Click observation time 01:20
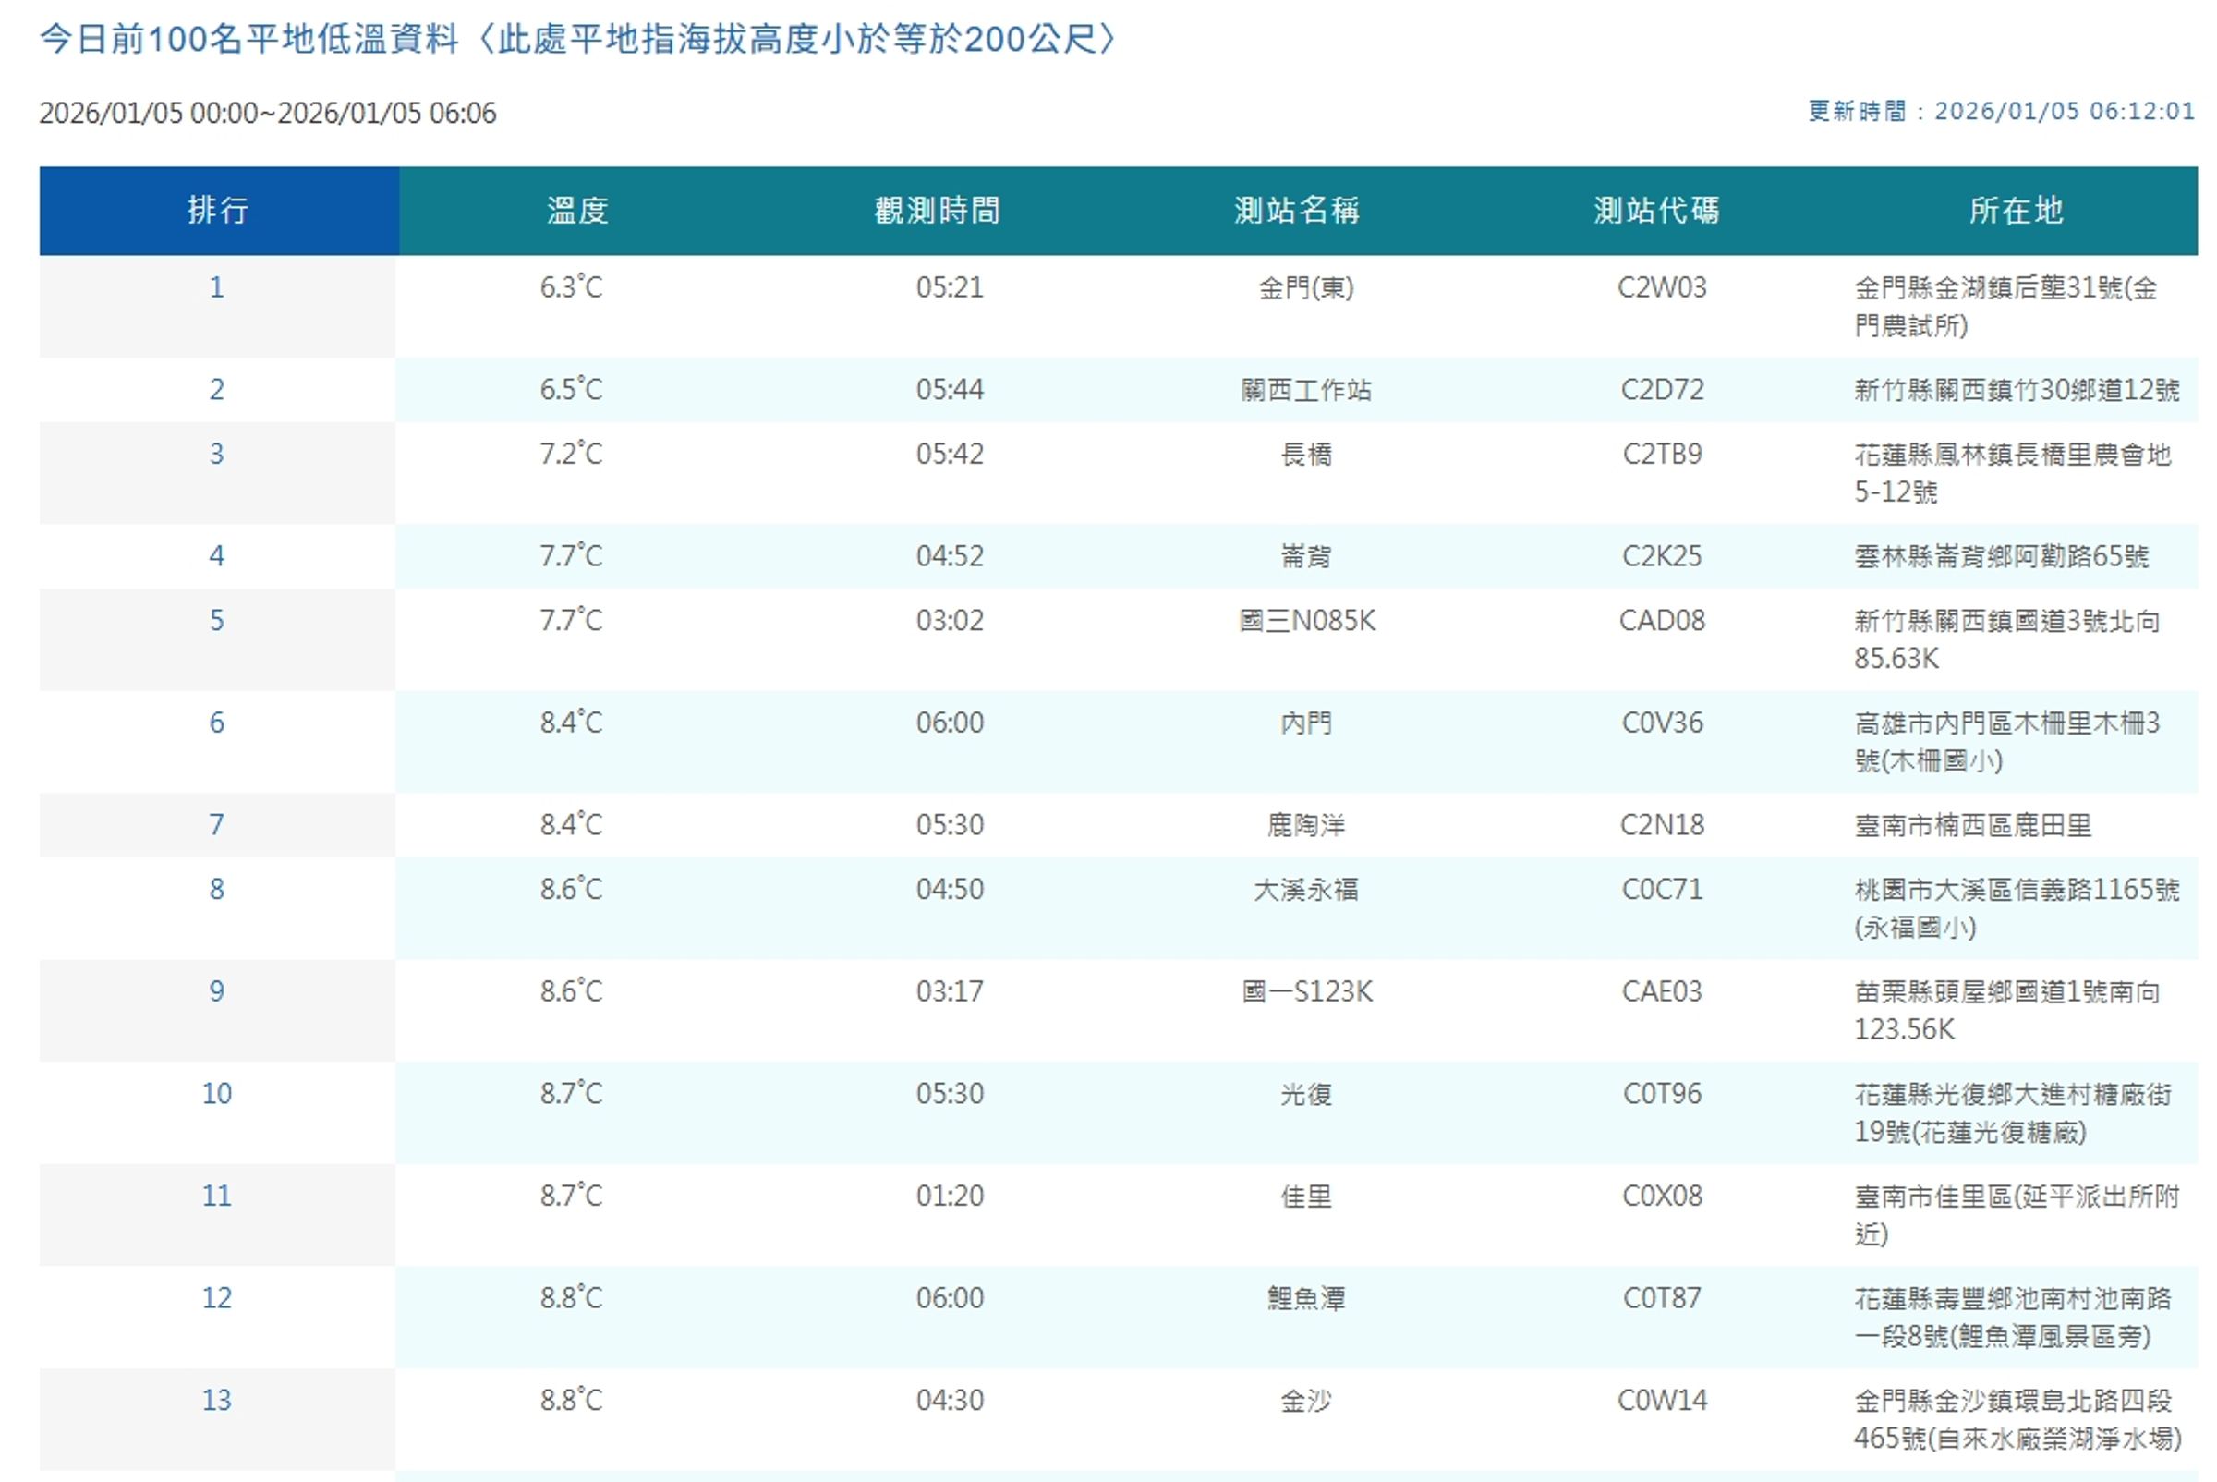2217x1482 pixels. pos(950,1197)
